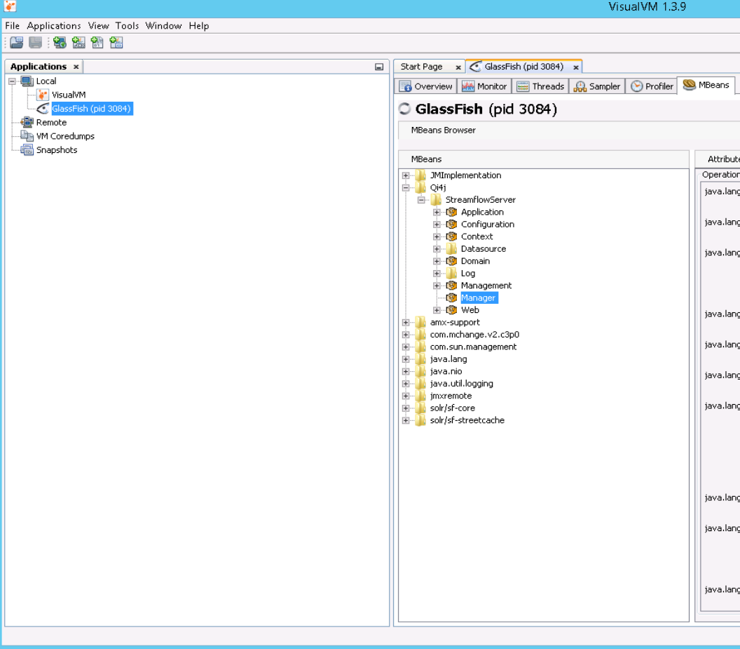The width and height of the screenshot is (740, 649).
Task: Click Add Remote Host toolbar icon
Action: [x=60, y=43]
